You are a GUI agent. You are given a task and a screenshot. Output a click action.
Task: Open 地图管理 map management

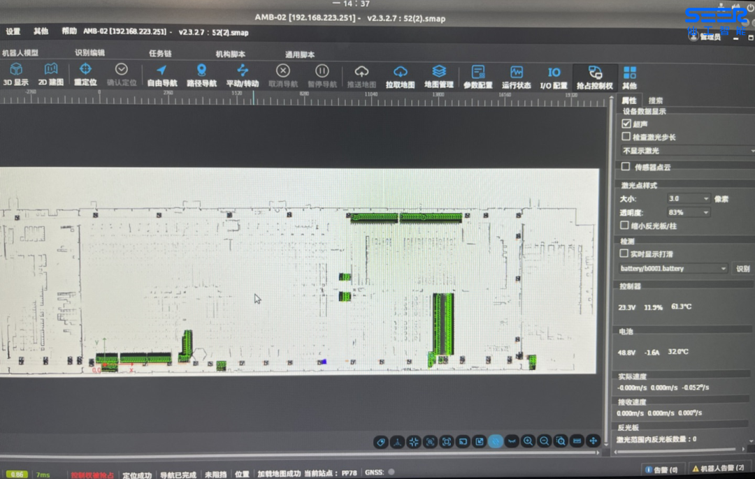pyautogui.click(x=439, y=75)
